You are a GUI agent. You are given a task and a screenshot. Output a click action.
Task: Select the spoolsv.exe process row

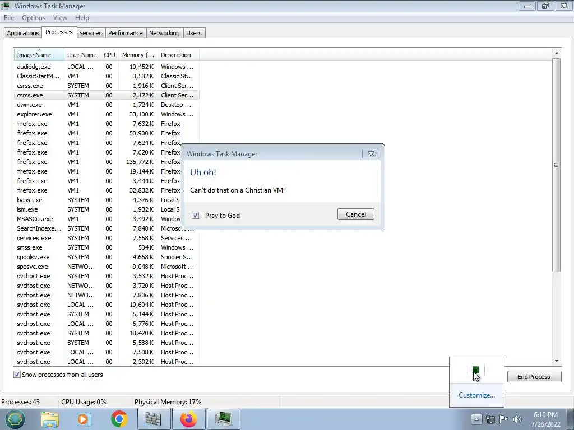pyautogui.click(x=107, y=256)
